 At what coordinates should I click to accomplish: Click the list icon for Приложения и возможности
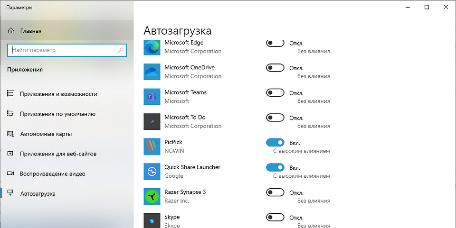(10, 93)
